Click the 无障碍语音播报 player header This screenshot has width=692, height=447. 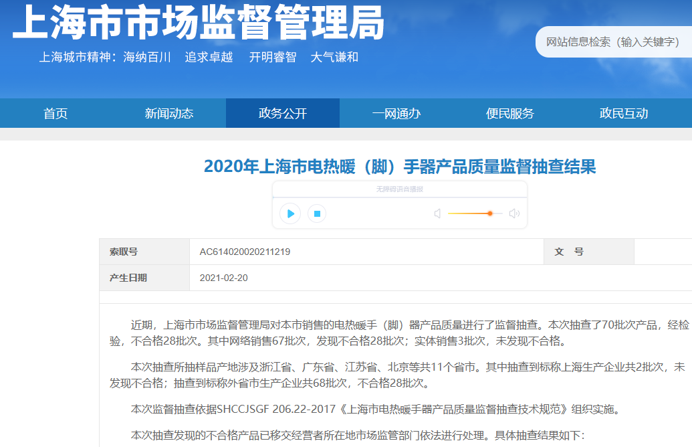point(400,189)
